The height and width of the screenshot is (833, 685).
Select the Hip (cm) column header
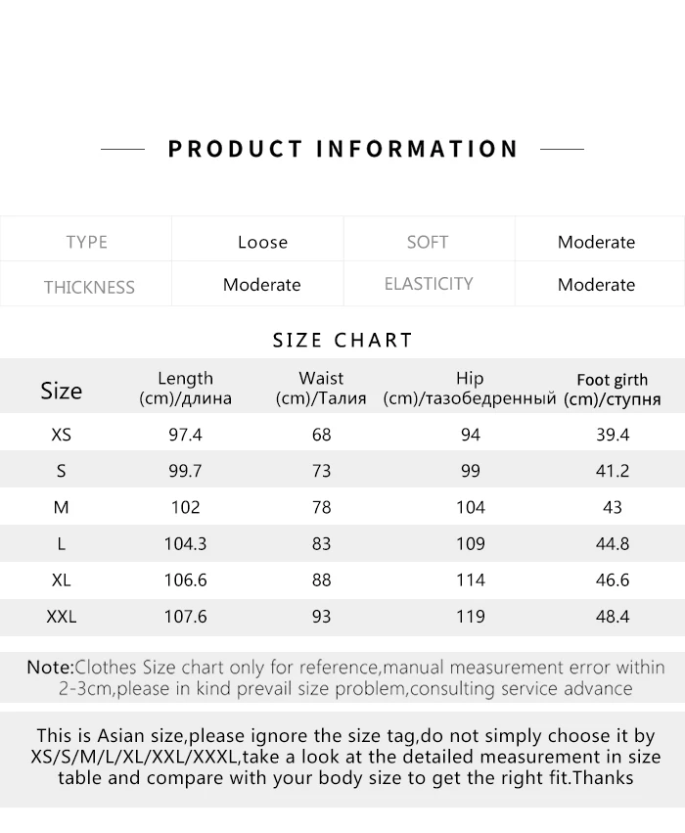point(470,389)
